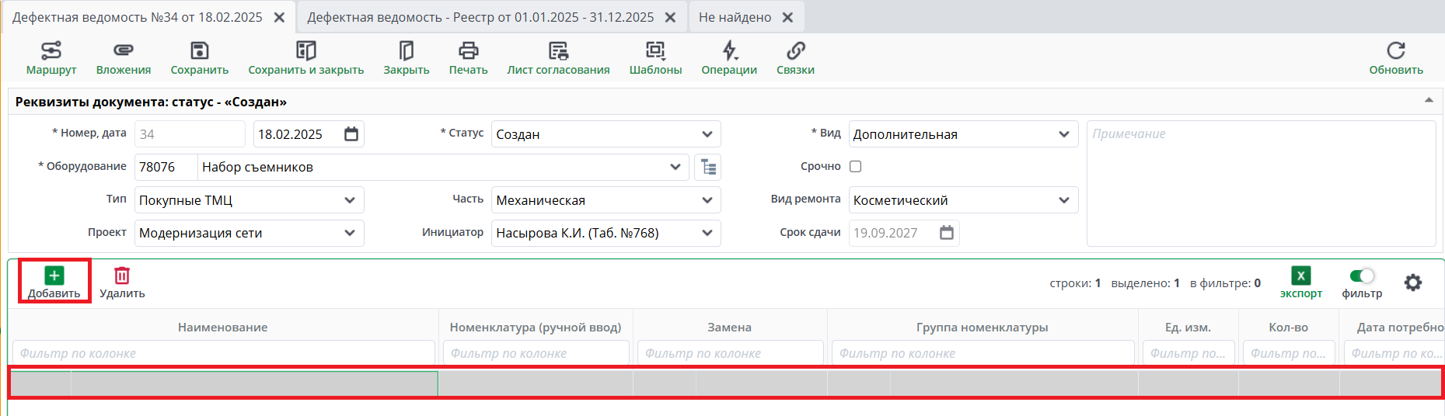The width and height of the screenshot is (1445, 416).
Task: Click the Примечание note field
Action: point(1260,183)
